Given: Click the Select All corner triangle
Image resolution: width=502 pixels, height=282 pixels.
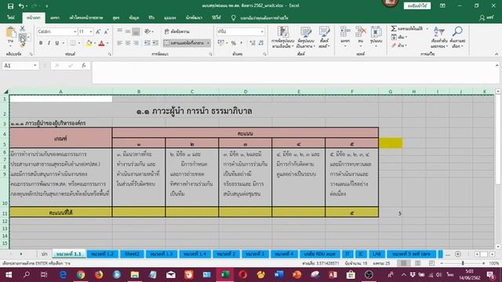Looking at the screenshot, I should [x=5, y=92].
